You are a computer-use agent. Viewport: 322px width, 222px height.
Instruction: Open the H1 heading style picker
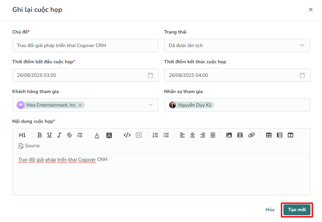(x=22, y=135)
